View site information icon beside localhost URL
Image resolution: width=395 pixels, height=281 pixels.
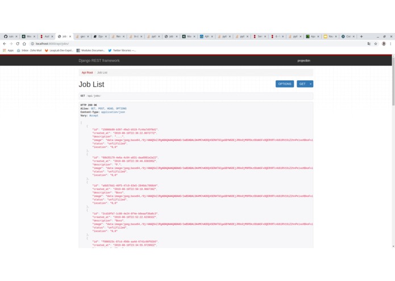click(x=32, y=44)
